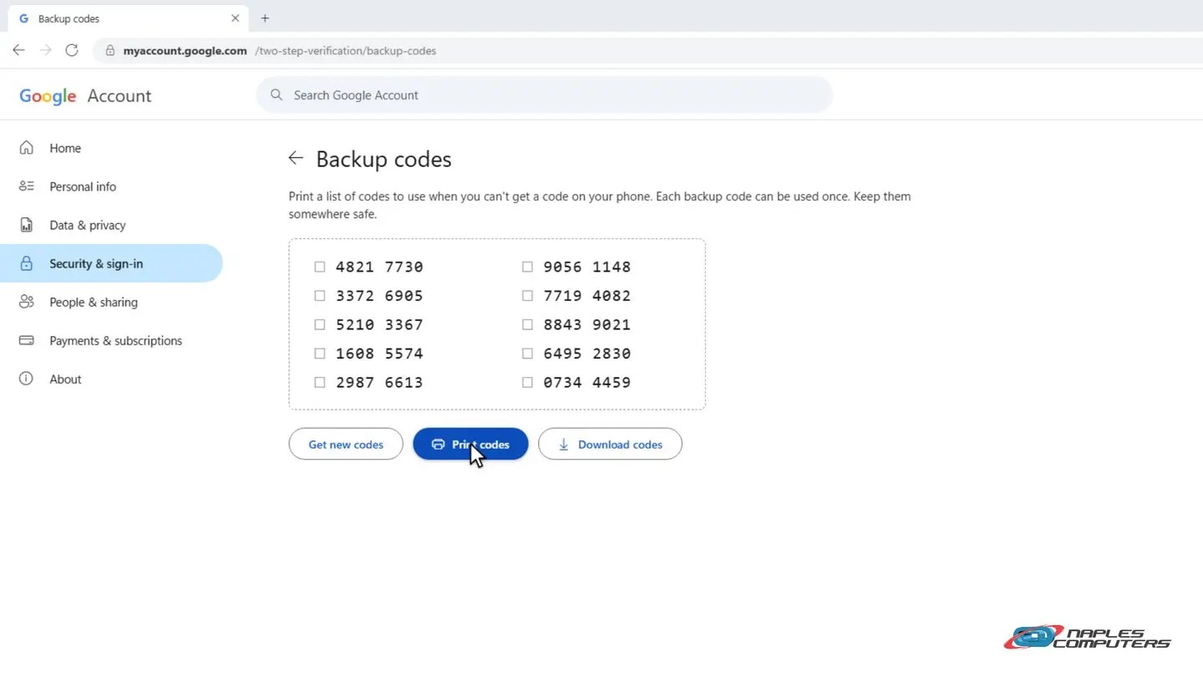Open People & sharing section
1203x677 pixels.
112,302
